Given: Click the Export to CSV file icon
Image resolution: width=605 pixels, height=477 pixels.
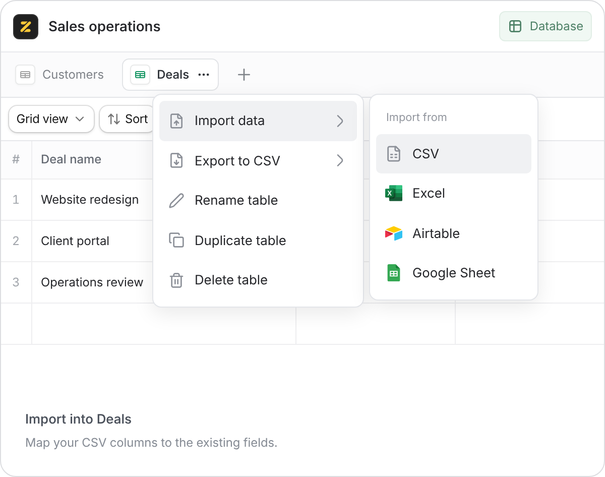Looking at the screenshot, I should pyautogui.click(x=176, y=161).
